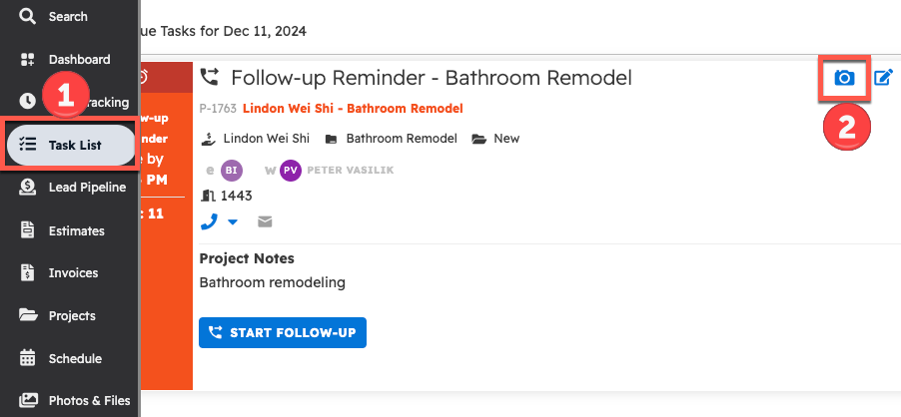
Task: Click the blue edit task icon
Action: point(883,78)
